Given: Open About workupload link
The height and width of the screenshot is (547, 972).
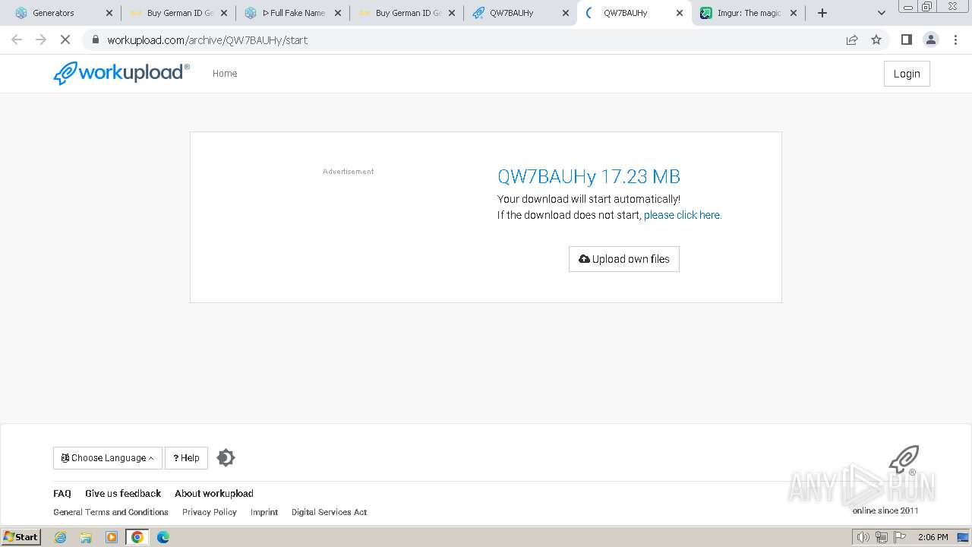Looking at the screenshot, I should click(214, 494).
